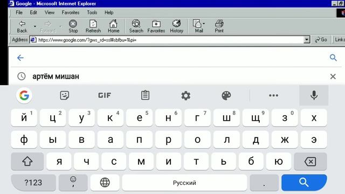
Task: Stop loading the page
Action: 73,26
